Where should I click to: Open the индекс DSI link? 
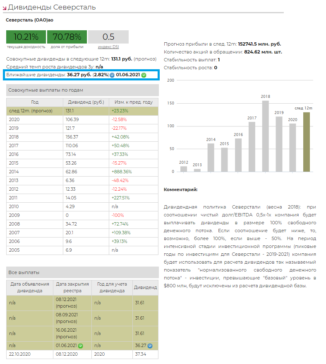108,47
